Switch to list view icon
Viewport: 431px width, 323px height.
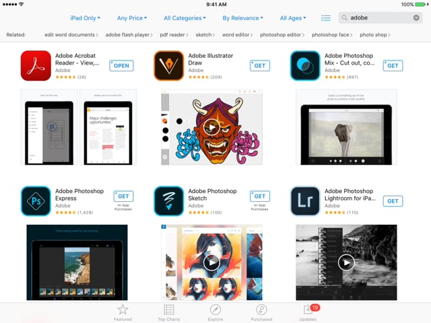[x=326, y=18]
